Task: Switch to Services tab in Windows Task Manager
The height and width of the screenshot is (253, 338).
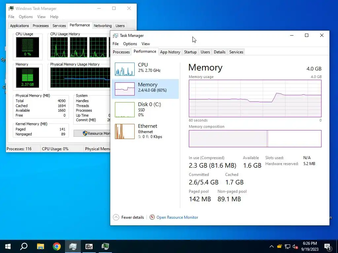Action: [x=59, y=26]
